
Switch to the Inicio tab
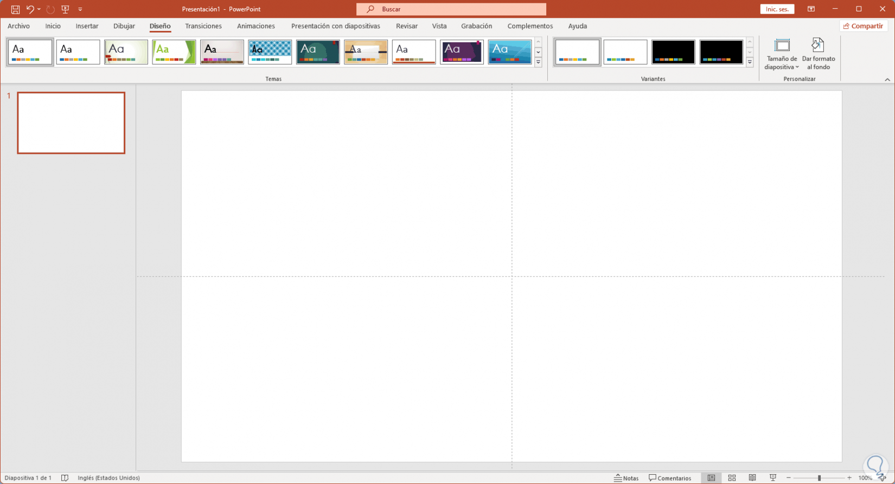pyautogui.click(x=53, y=26)
